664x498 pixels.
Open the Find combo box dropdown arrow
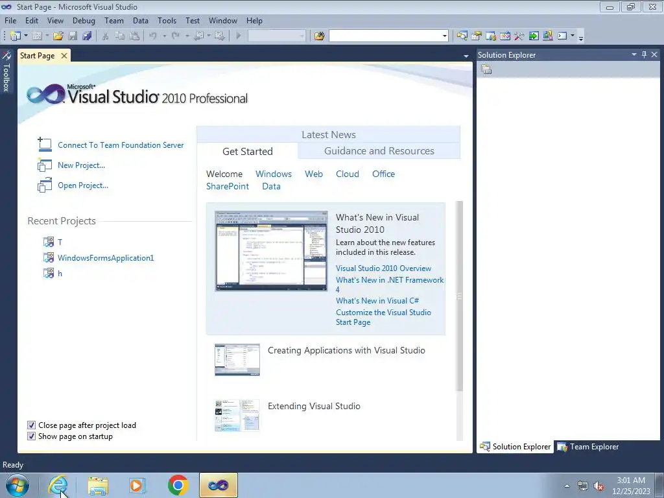click(x=445, y=36)
